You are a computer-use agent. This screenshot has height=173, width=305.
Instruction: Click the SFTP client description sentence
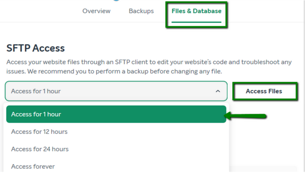pyautogui.click(x=149, y=62)
